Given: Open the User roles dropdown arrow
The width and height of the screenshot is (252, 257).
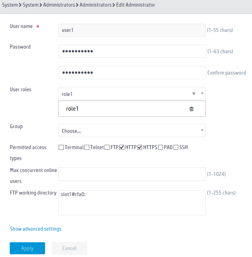Looking at the screenshot, I should tap(202, 93).
